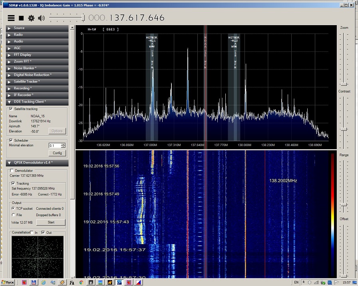The width and height of the screenshot is (358, 286).
Task: Click the chess pieces icon in taskbar
Action: [72, 282]
